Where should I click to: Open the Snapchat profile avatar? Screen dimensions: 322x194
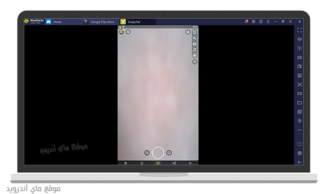point(122,32)
